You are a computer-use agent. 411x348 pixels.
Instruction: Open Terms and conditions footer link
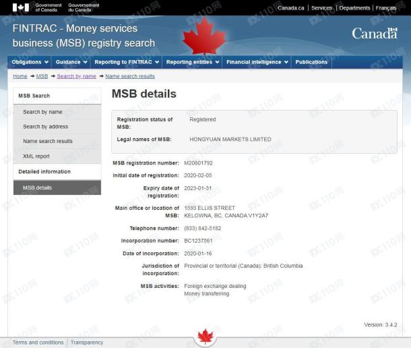pyautogui.click(x=38, y=343)
